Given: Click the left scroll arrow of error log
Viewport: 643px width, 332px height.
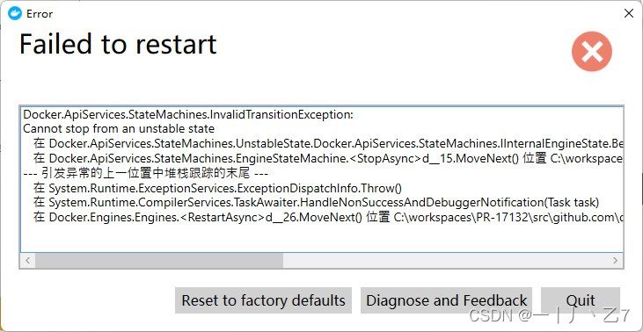Looking at the screenshot, I should [27, 260].
